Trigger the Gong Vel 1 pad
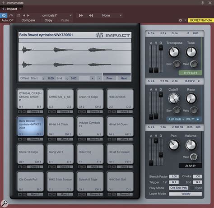This screenshot has height=208, width=214. pos(60,154)
